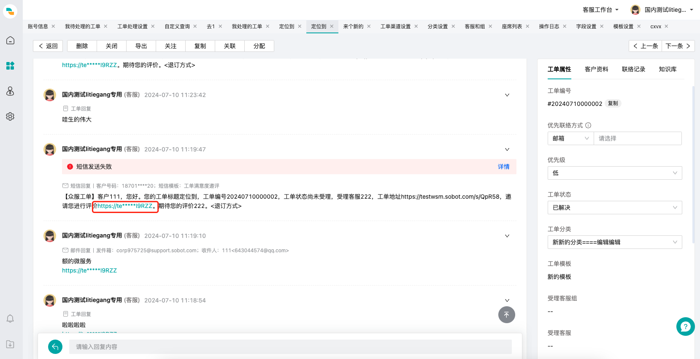Open 详情 of SMS send failure
The width and height of the screenshot is (700, 359).
pyautogui.click(x=503, y=167)
